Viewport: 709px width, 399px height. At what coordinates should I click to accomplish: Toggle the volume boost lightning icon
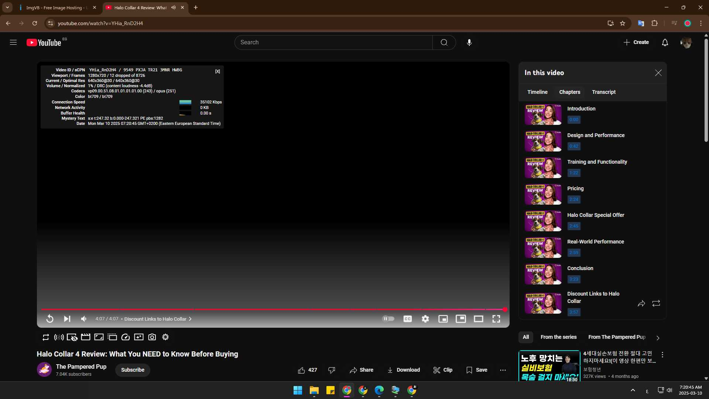(x=59, y=337)
